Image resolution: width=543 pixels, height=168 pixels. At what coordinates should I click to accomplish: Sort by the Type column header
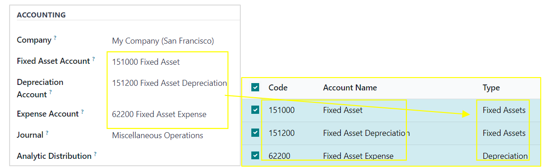pos(491,88)
